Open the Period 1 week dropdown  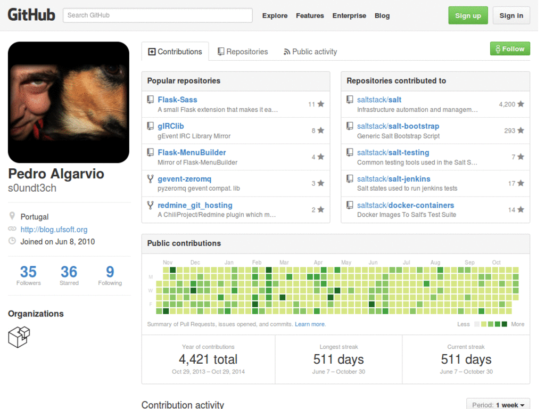(x=498, y=405)
